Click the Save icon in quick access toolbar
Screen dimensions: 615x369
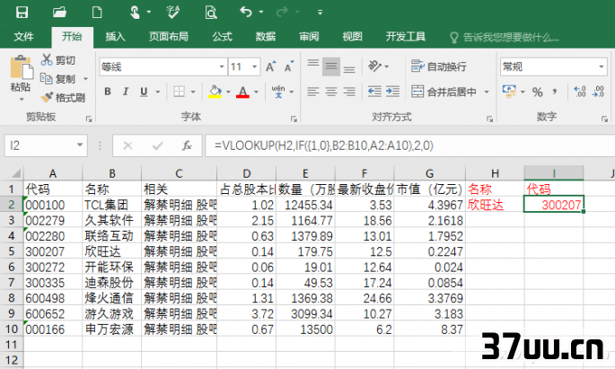22,13
